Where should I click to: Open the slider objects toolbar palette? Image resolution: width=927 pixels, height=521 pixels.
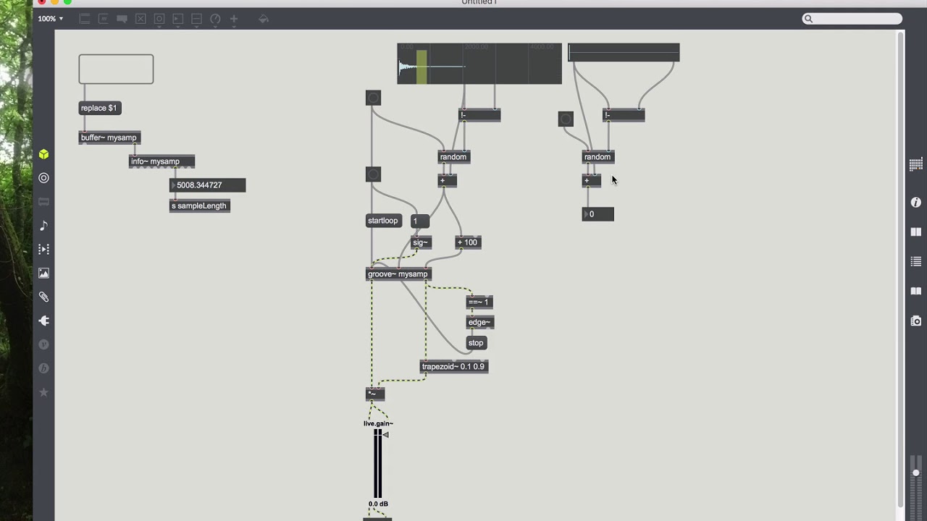coord(196,19)
